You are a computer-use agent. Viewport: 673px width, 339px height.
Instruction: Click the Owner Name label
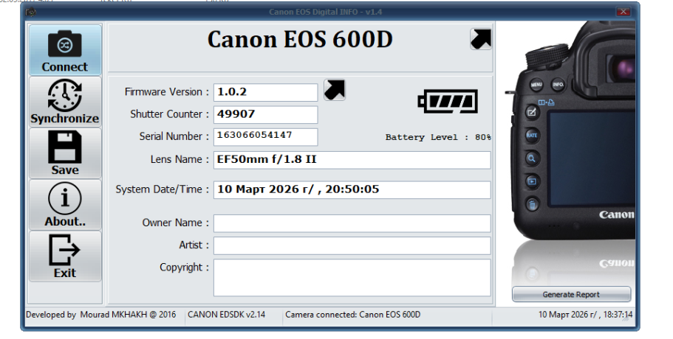pyautogui.click(x=176, y=223)
